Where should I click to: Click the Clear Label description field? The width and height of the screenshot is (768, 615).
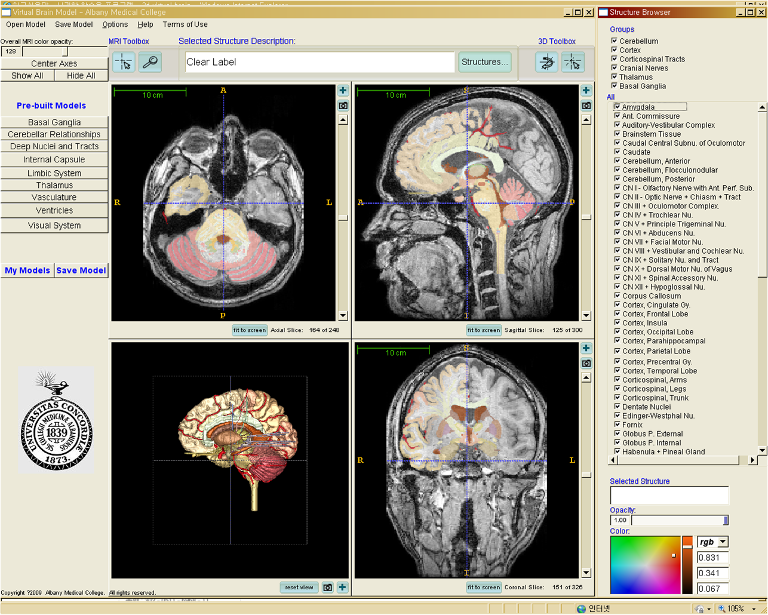point(320,62)
